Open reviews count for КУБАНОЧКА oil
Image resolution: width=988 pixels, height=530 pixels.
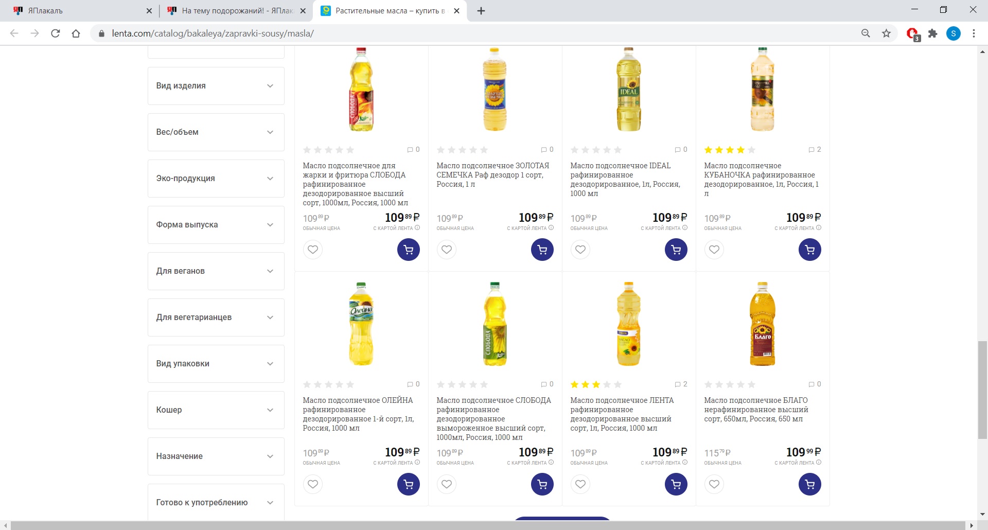(815, 150)
